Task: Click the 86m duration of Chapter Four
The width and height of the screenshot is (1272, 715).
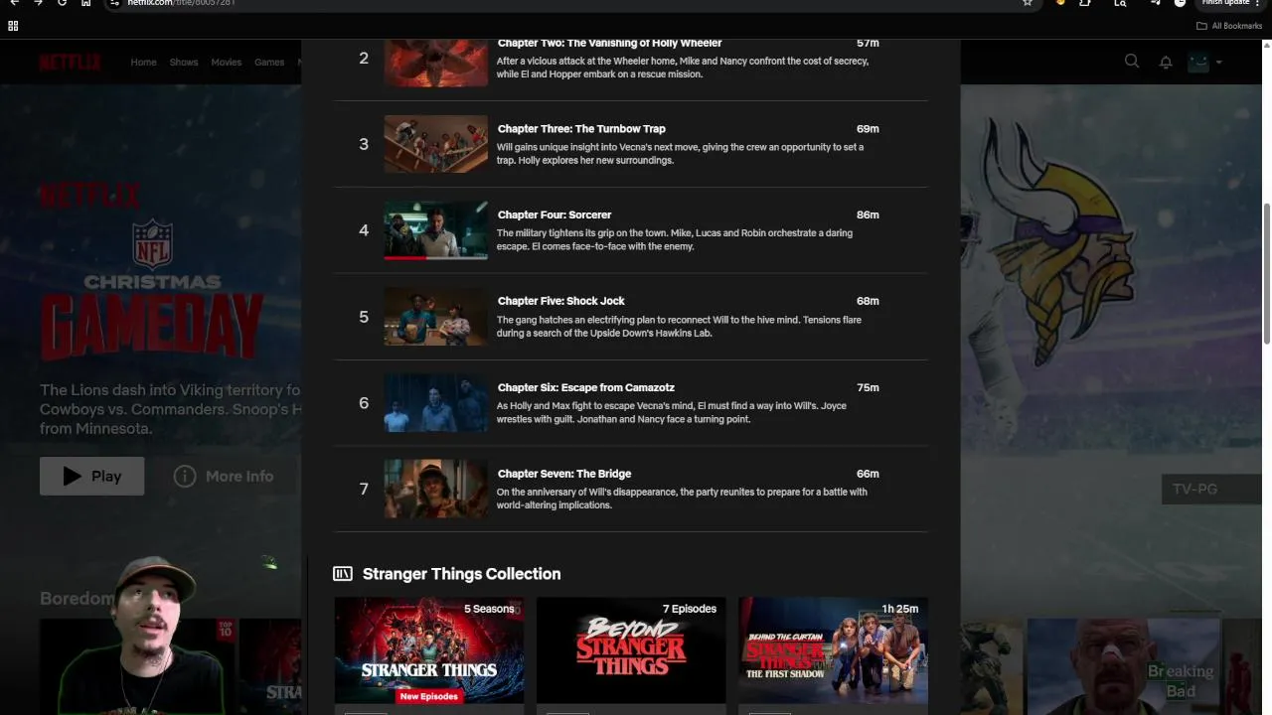Action: 868,214
